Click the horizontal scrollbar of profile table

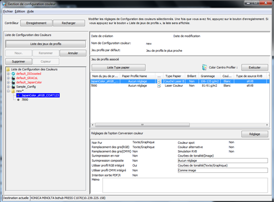143,125
